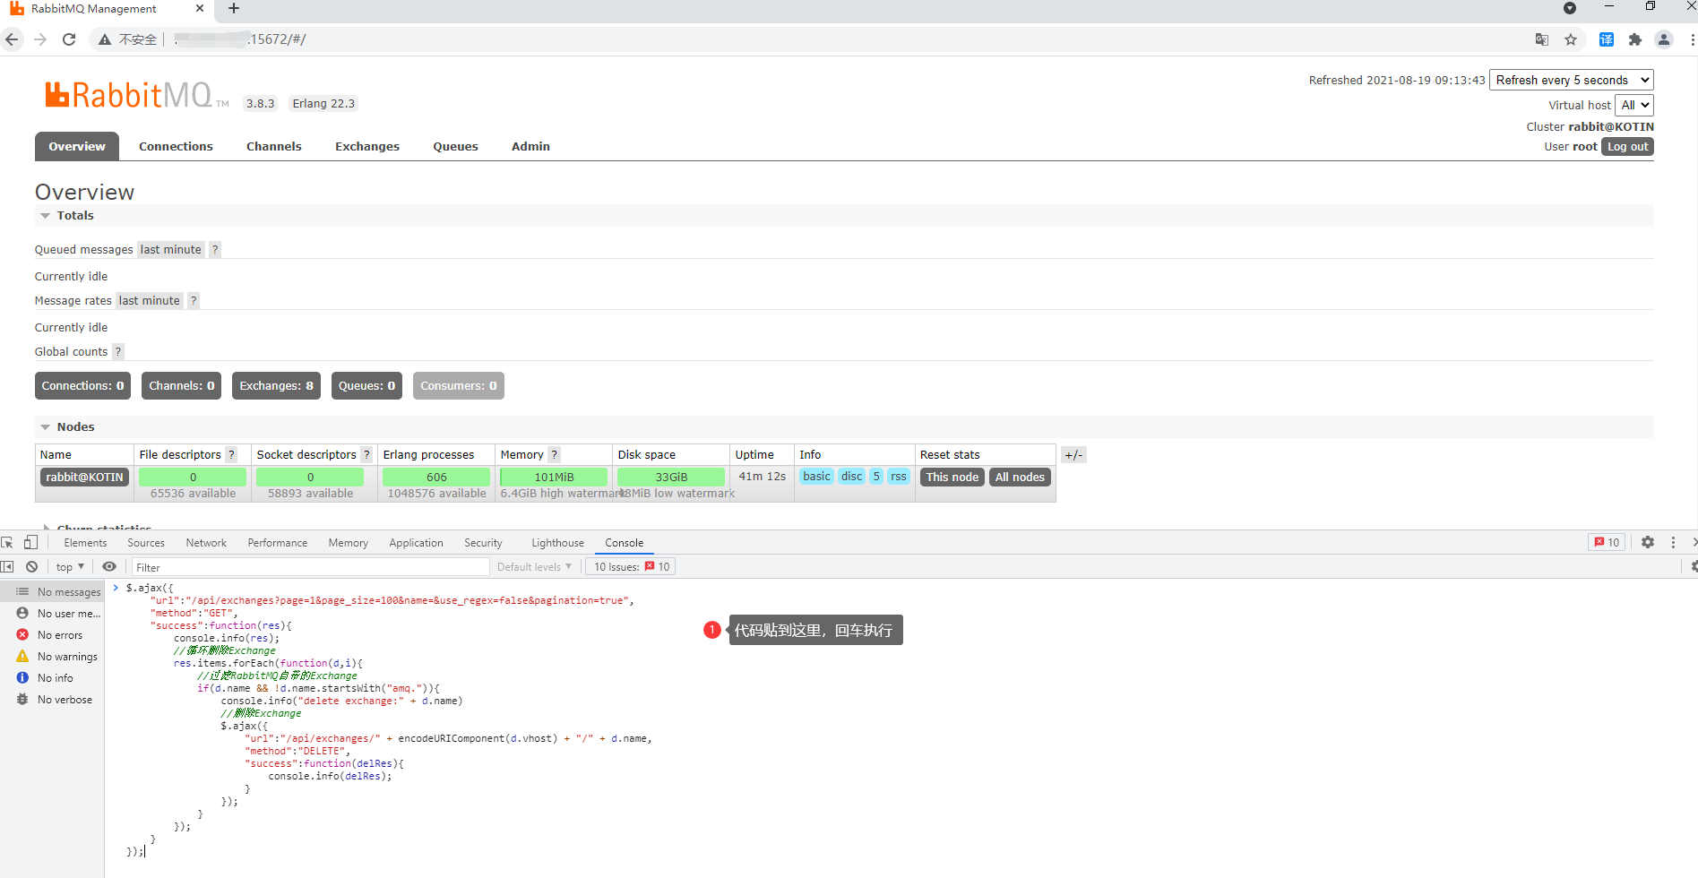The width and height of the screenshot is (1698, 878).
Task: Open the Virtual host All dropdown
Action: point(1634,105)
